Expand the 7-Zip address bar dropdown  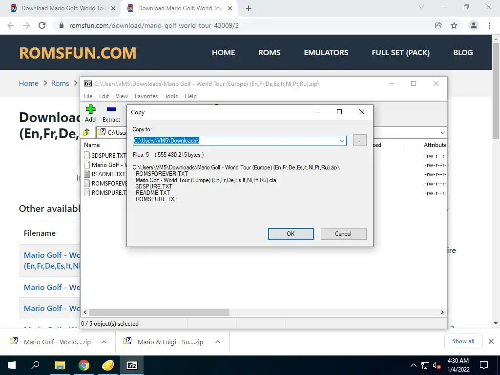(442, 132)
